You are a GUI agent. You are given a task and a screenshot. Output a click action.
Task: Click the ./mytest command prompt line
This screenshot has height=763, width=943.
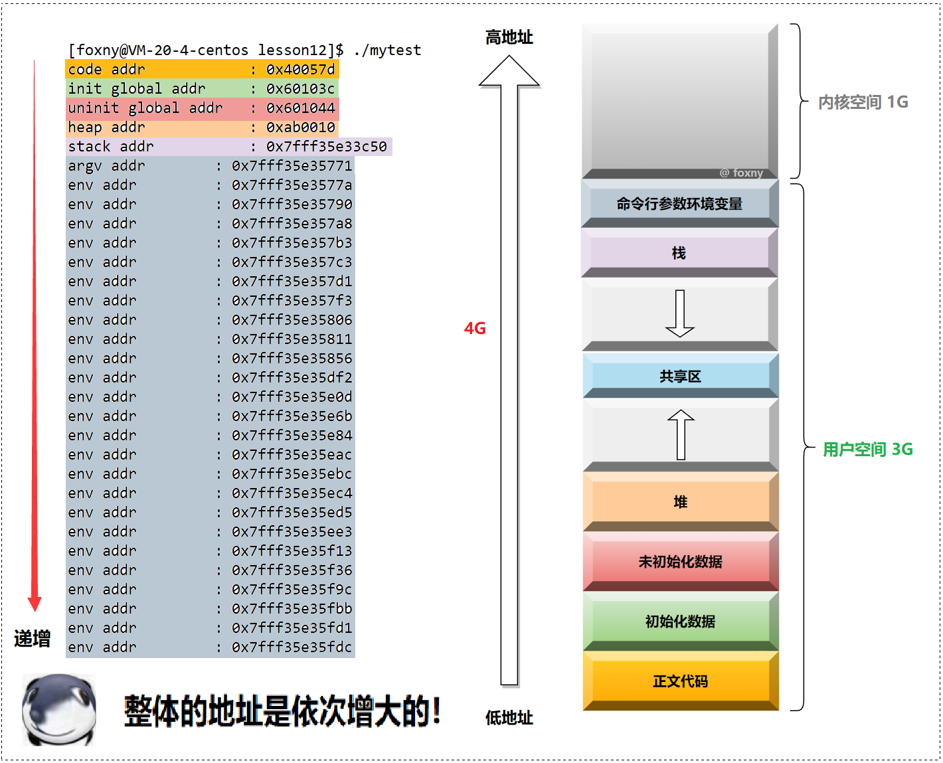(x=245, y=50)
